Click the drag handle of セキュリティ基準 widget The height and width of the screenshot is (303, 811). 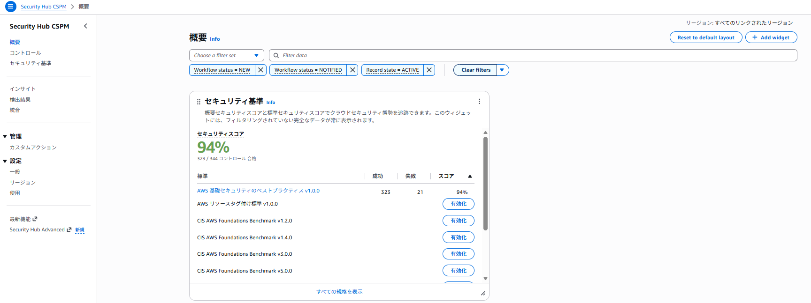tap(199, 102)
